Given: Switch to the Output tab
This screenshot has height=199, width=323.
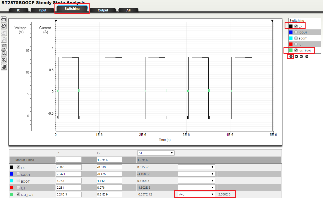Looking at the screenshot, I should point(103,10).
